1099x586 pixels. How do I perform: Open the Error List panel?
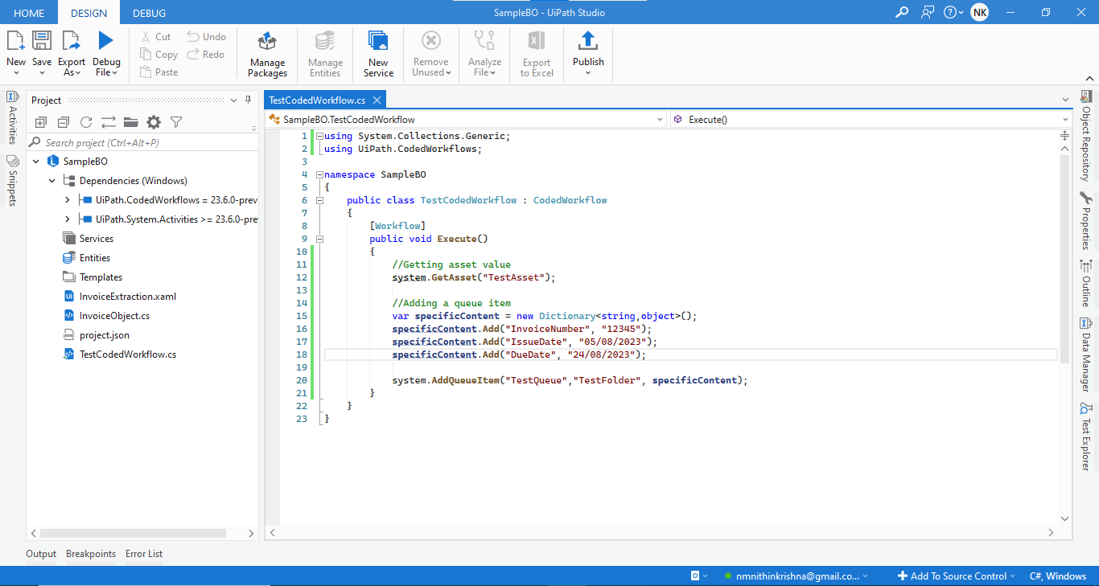click(144, 554)
